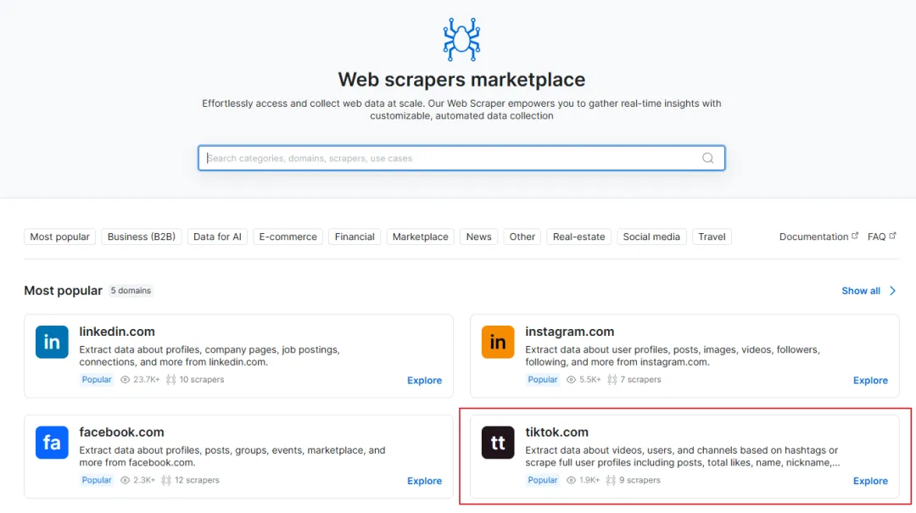Click the "1.9K+" views count

pyautogui.click(x=589, y=480)
